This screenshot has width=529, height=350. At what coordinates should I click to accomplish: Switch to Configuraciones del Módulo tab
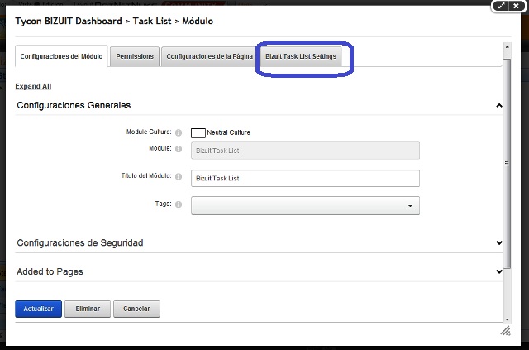click(61, 56)
